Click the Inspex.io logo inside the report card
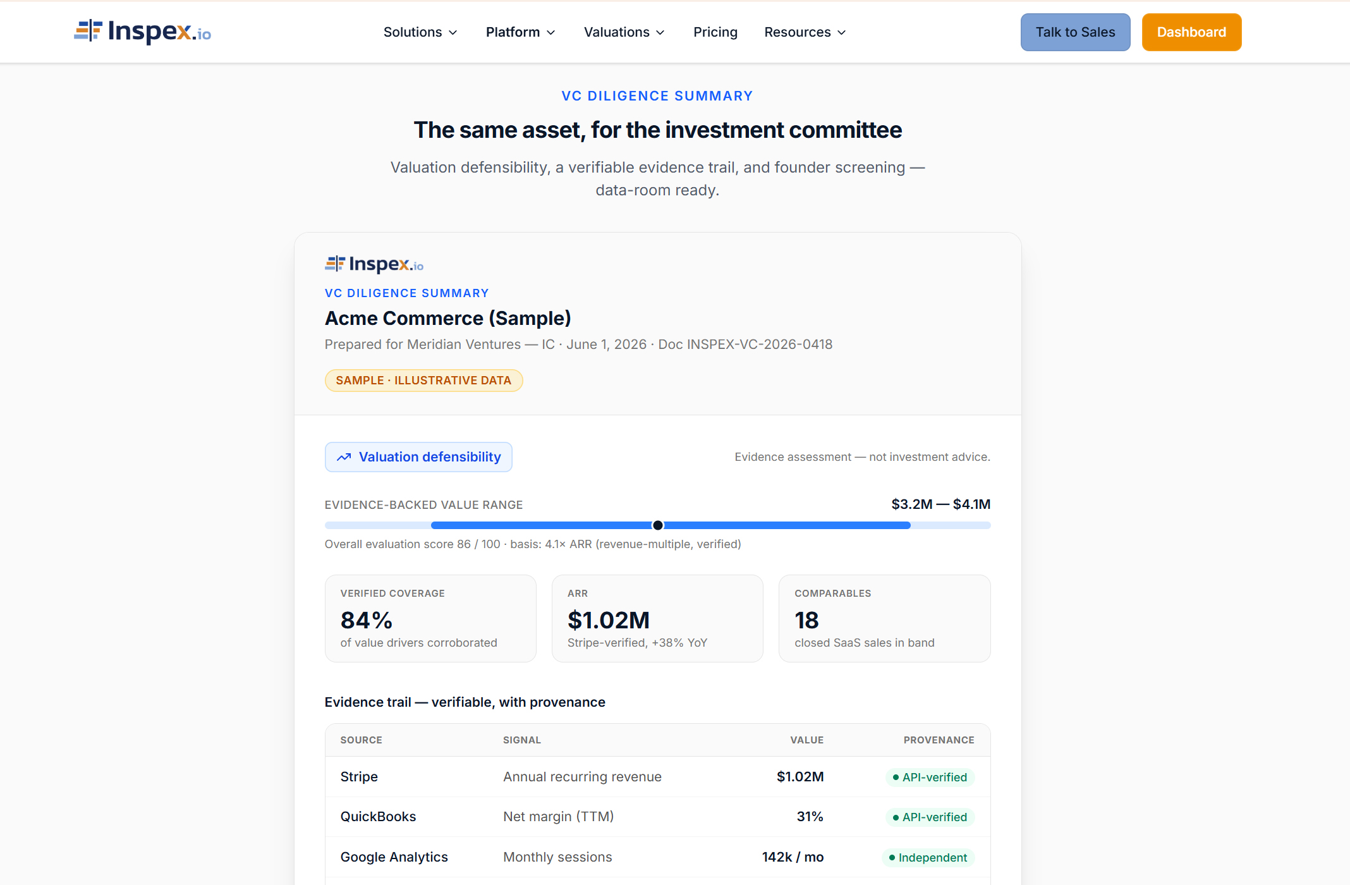Image resolution: width=1350 pixels, height=885 pixels. (374, 264)
